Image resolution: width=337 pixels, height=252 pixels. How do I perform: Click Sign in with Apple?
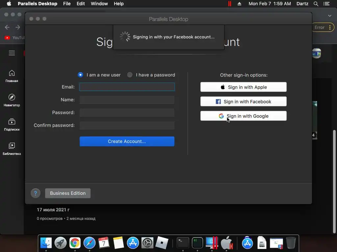244,87
